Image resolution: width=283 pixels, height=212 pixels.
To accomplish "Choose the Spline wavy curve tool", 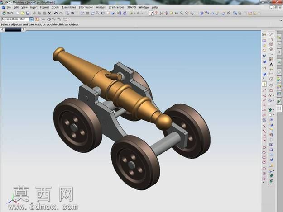I will point(271,54).
